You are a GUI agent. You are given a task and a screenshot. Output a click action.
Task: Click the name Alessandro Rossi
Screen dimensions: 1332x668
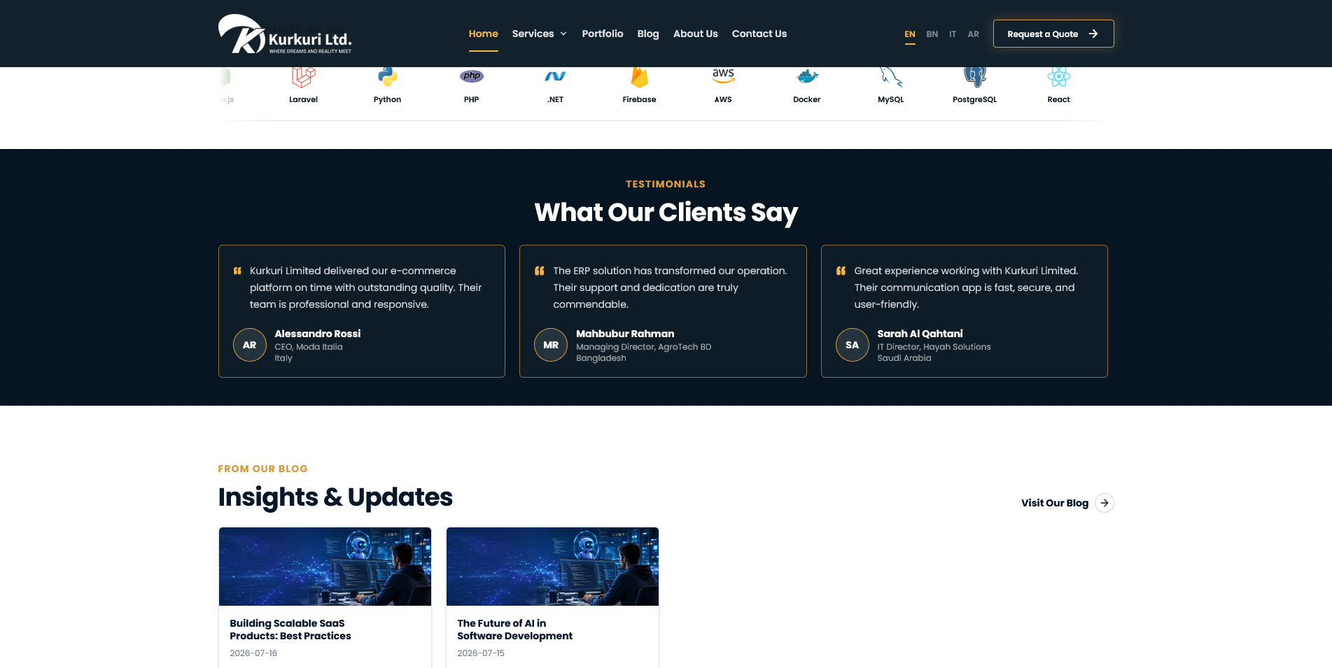(x=318, y=334)
